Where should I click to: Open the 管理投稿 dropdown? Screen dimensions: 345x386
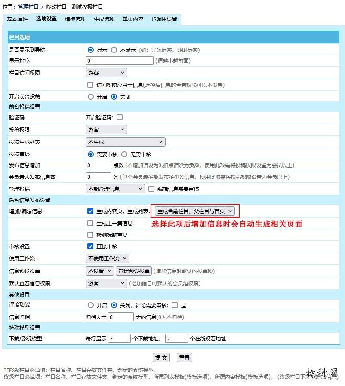pos(115,189)
